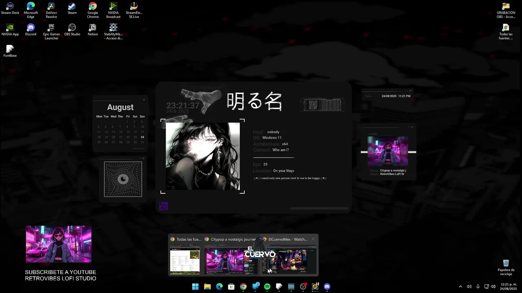Open the StreamElements SE.Live shortcut
522x293 pixels.
click(x=134, y=10)
